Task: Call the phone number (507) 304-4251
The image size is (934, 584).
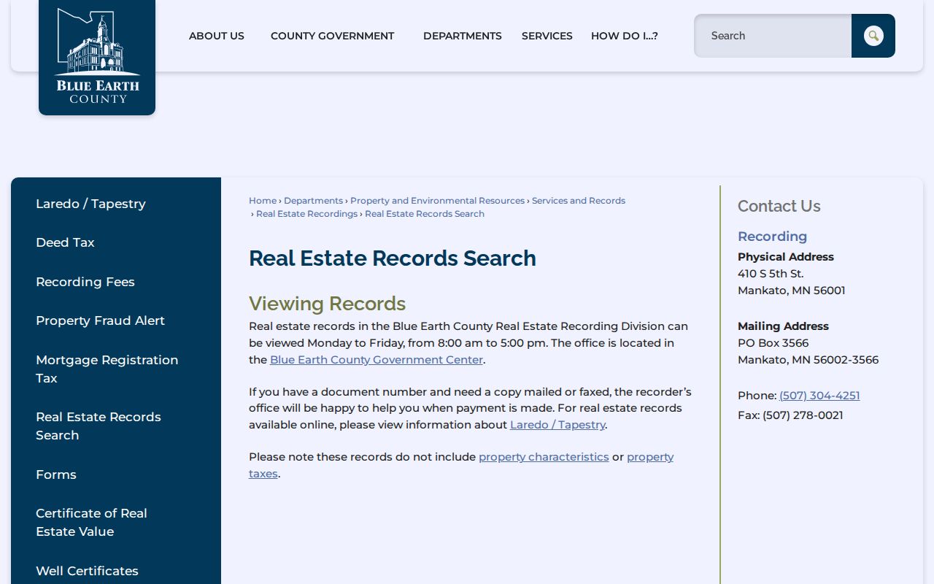Action: [819, 396]
